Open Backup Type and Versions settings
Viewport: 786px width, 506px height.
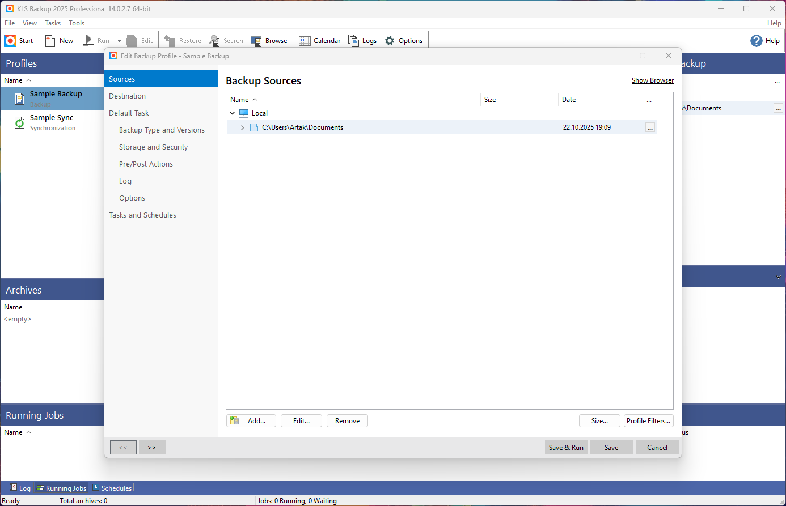pyautogui.click(x=162, y=130)
